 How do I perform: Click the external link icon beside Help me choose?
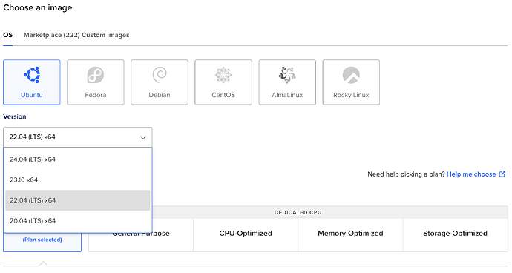(x=502, y=174)
